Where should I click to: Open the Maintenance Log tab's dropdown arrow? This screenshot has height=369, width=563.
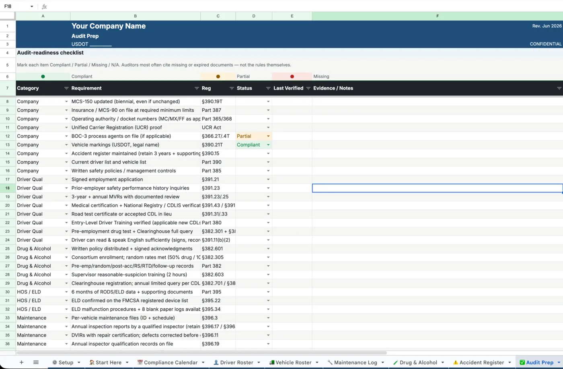coord(382,363)
